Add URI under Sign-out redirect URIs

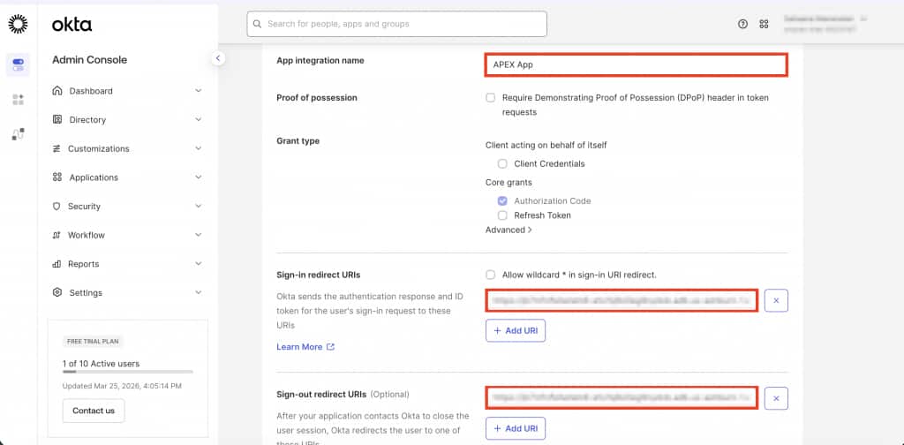pyautogui.click(x=516, y=428)
